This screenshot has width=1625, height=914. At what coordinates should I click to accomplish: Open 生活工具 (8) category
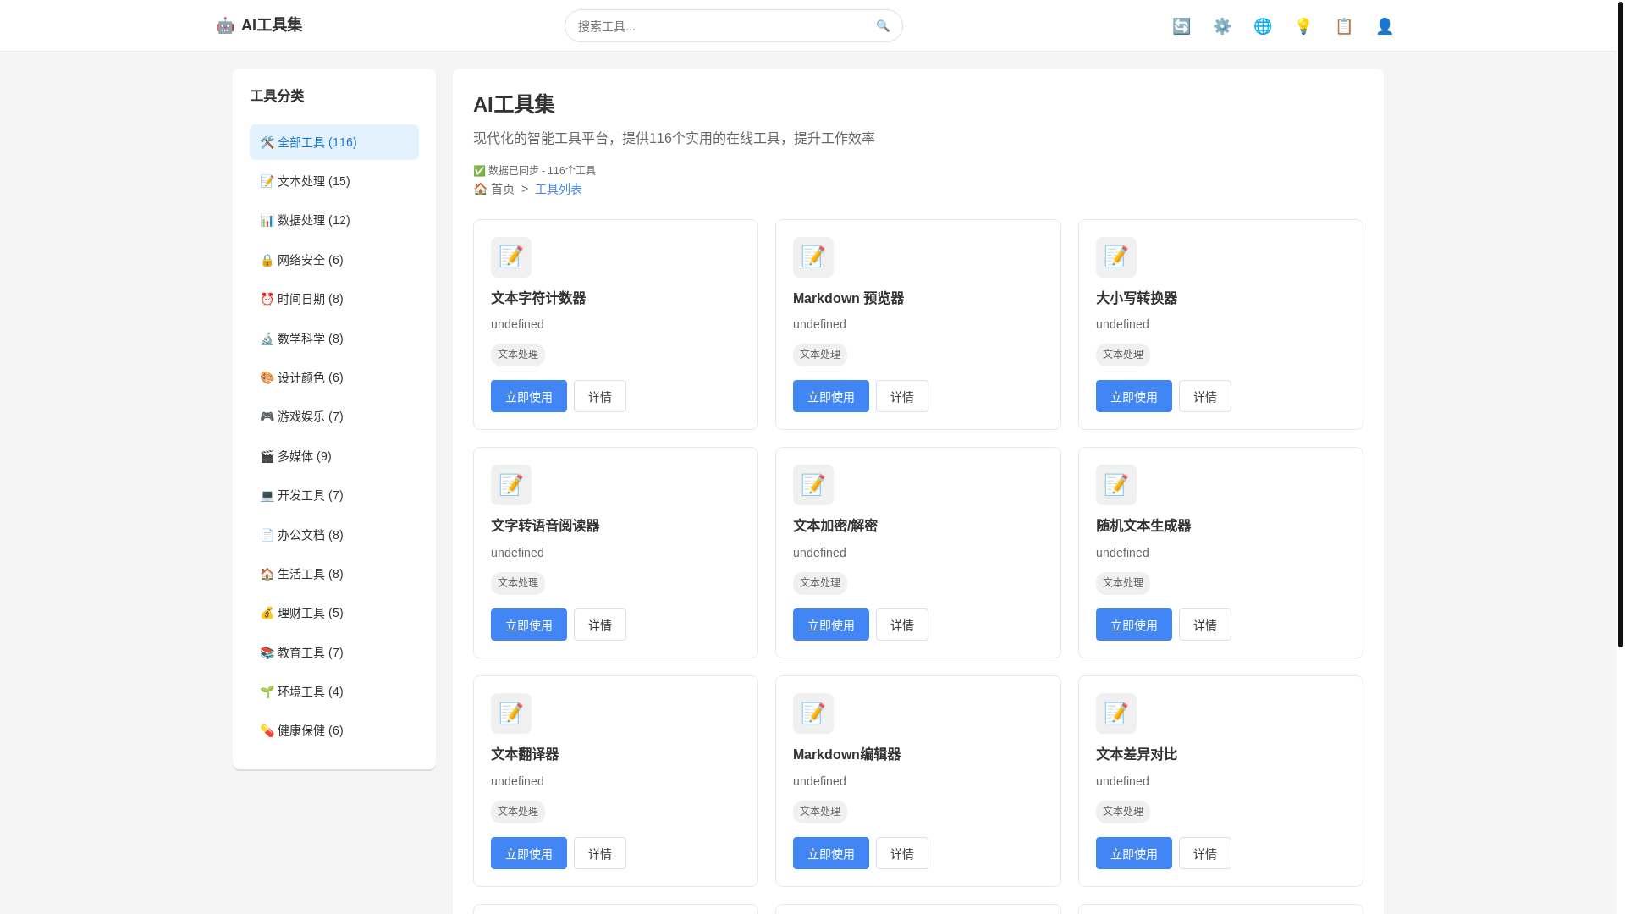pos(334,574)
